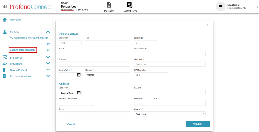Click the Marital status field

coord(170,54)
